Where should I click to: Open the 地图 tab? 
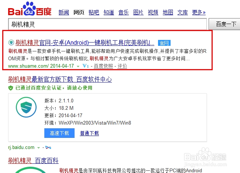coord(168,12)
